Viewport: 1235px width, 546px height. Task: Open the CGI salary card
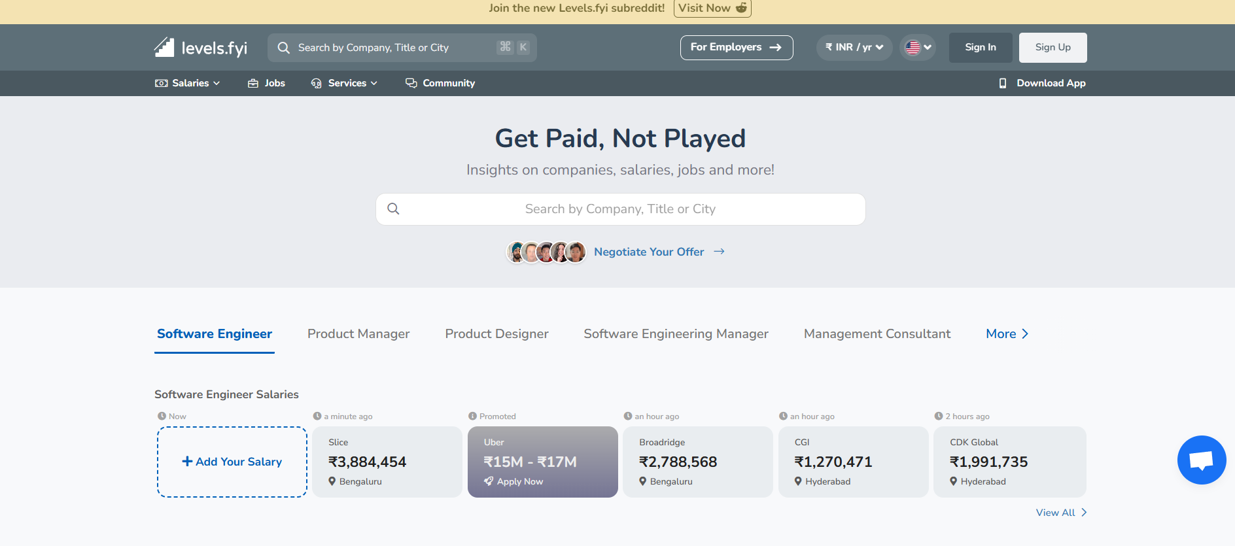pyautogui.click(x=854, y=462)
